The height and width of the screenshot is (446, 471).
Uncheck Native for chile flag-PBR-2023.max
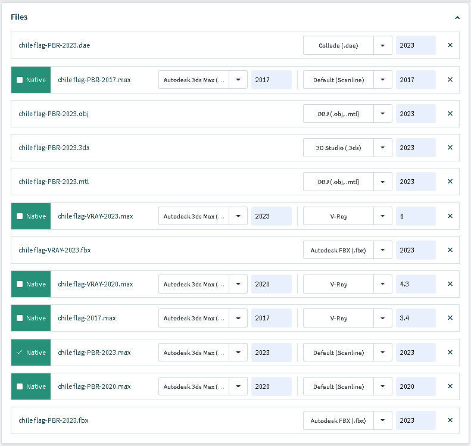coord(20,353)
